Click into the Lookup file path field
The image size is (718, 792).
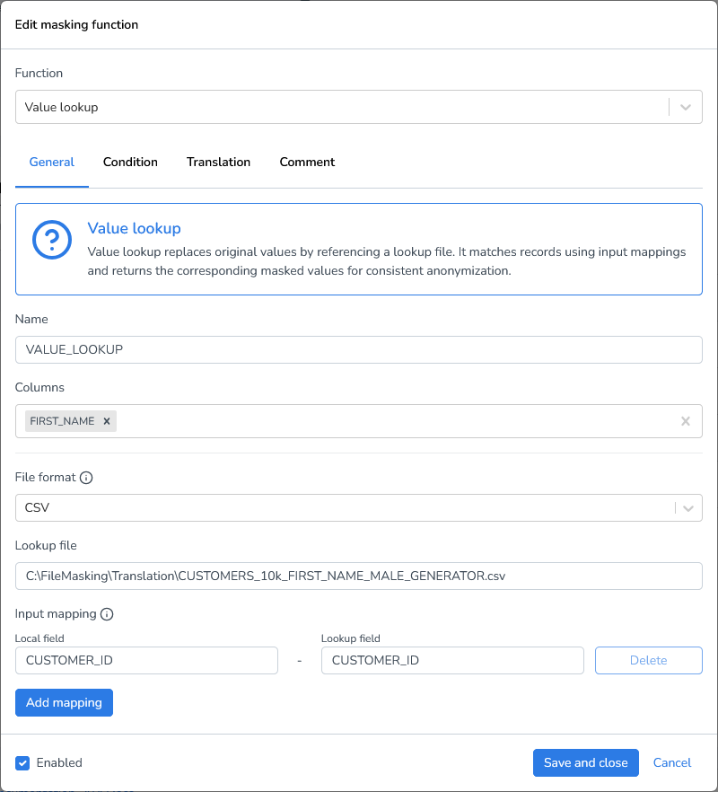point(358,576)
